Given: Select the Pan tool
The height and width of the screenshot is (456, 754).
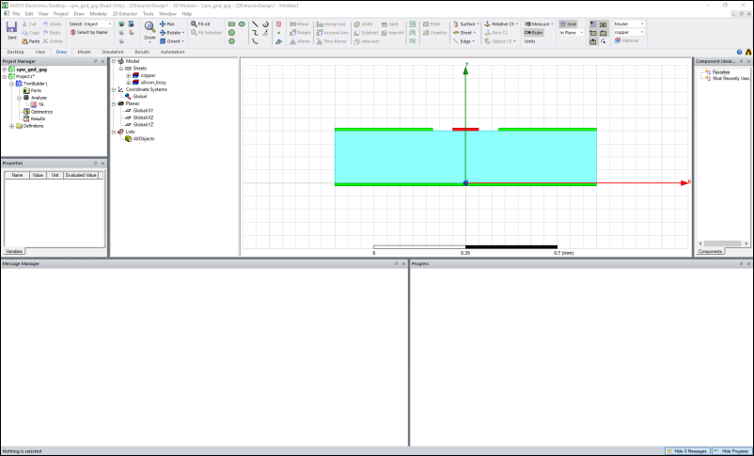Looking at the screenshot, I should pos(167,24).
